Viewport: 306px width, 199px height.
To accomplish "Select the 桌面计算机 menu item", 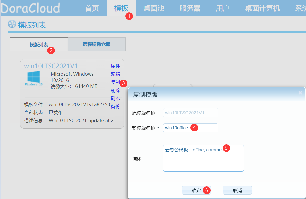I will pyautogui.click(x=262, y=8).
